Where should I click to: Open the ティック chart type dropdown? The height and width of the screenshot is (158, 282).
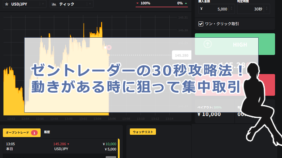coord(72,4)
